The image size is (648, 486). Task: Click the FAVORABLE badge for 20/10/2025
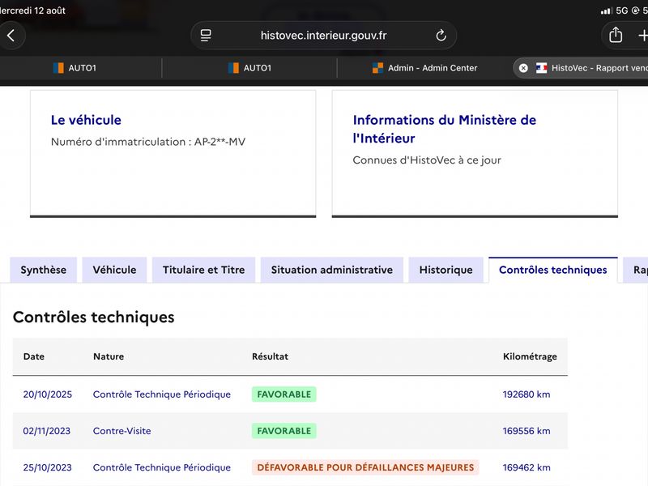[x=284, y=394]
